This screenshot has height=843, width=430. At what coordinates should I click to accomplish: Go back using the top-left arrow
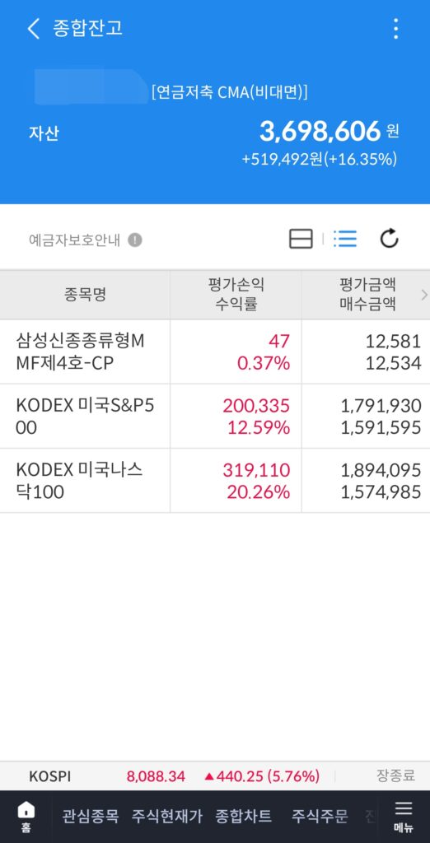coord(34,29)
